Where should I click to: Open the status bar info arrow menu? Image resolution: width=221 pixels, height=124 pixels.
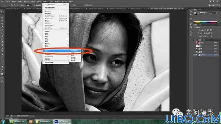pyautogui.click(x=33, y=116)
